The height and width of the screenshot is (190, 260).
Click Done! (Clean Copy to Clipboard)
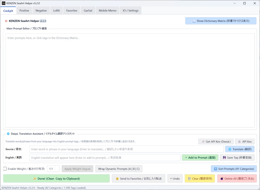click(56, 179)
